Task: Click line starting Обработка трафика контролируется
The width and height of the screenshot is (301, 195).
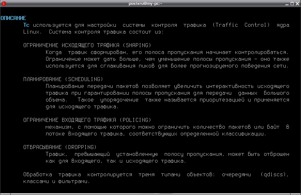Action: pyautogui.click(x=156, y=175)
